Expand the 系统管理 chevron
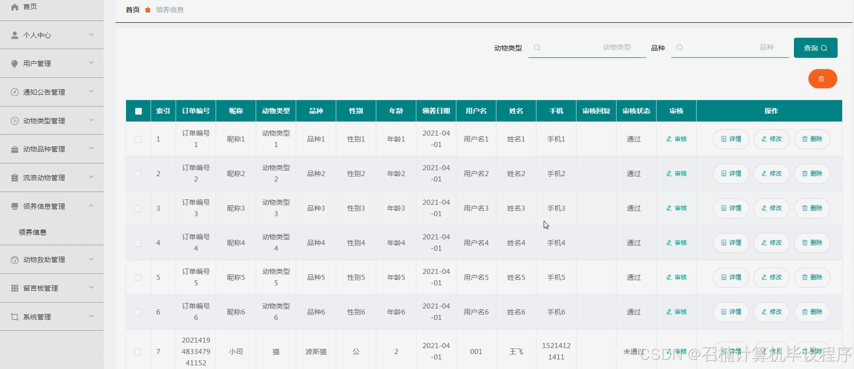 click(91, 316)
